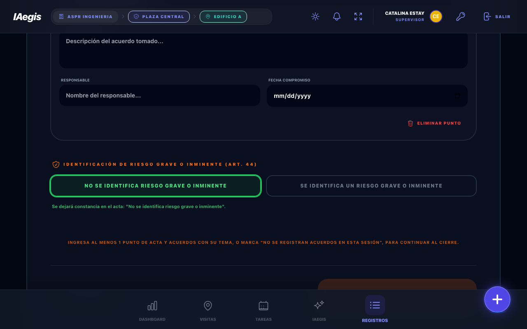Focus Nombre del responsable field
527x329 pixels.
(x=160, y=95)
